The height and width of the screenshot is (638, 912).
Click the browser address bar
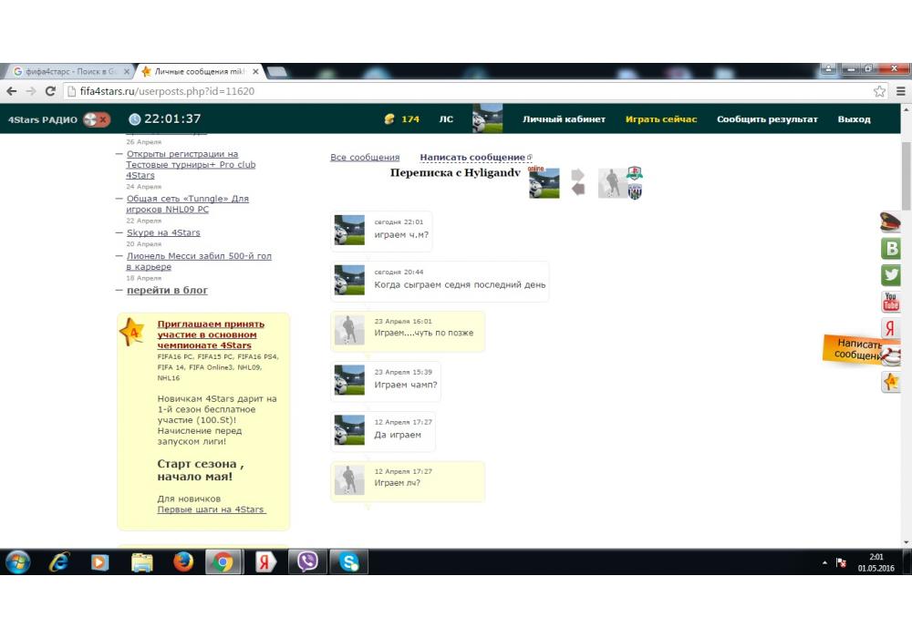(456, 91)
